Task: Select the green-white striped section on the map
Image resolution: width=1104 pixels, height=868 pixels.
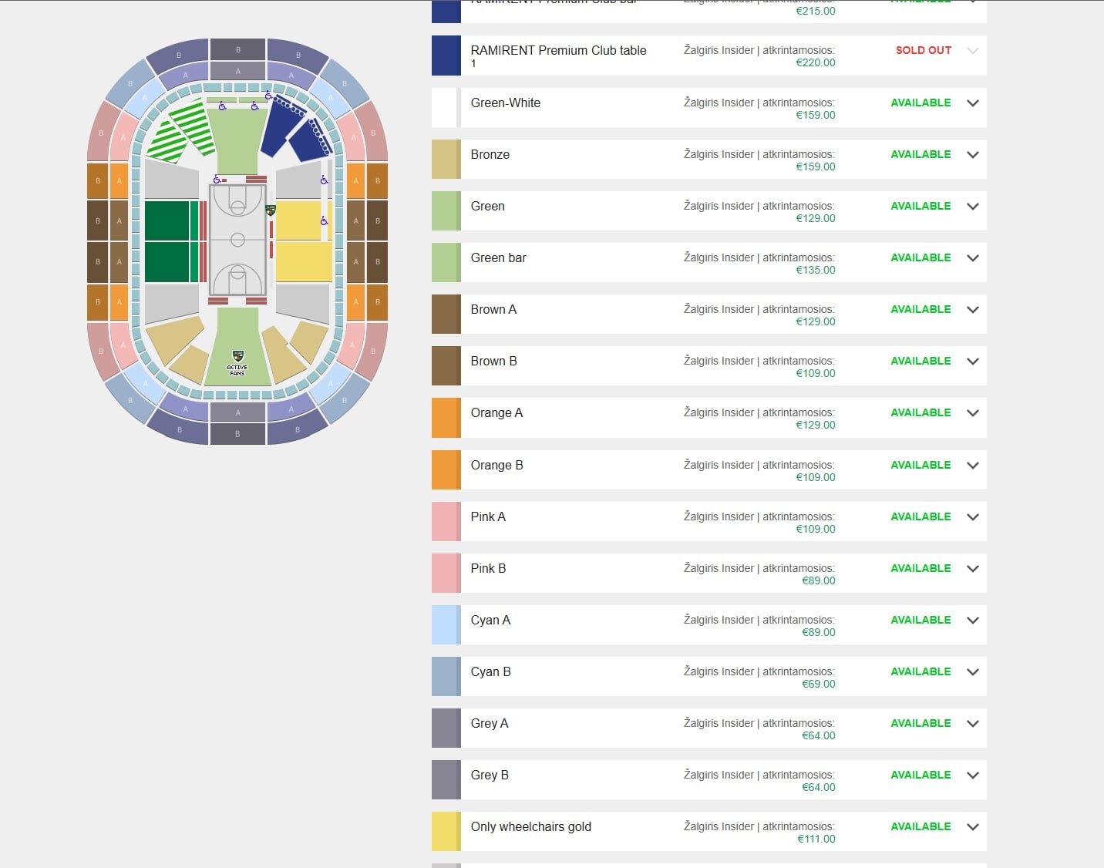Action: pyautogui.click(x=183, y=130)
